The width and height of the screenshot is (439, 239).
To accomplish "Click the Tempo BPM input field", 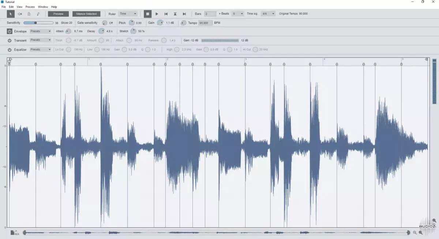I will tap(205, 23).
